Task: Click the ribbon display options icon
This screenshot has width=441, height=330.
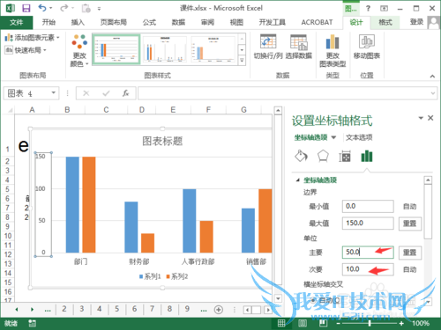Action: [384, 8]
